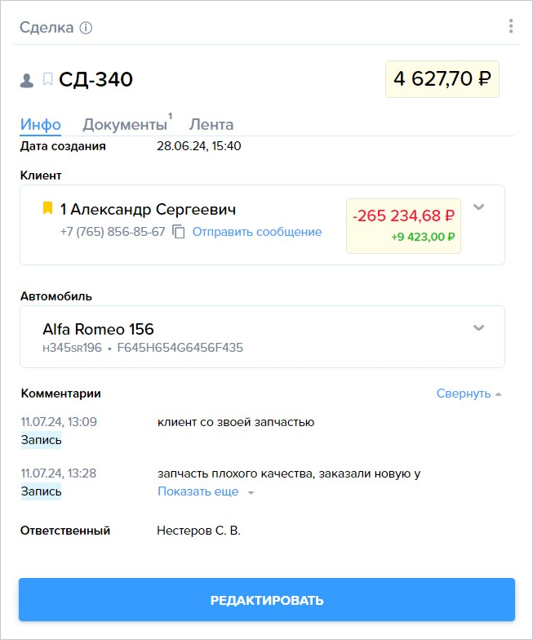Click the client balance -265 234,68 ₽
Viewport: 533px width, 640px height.
pos(403,216)
